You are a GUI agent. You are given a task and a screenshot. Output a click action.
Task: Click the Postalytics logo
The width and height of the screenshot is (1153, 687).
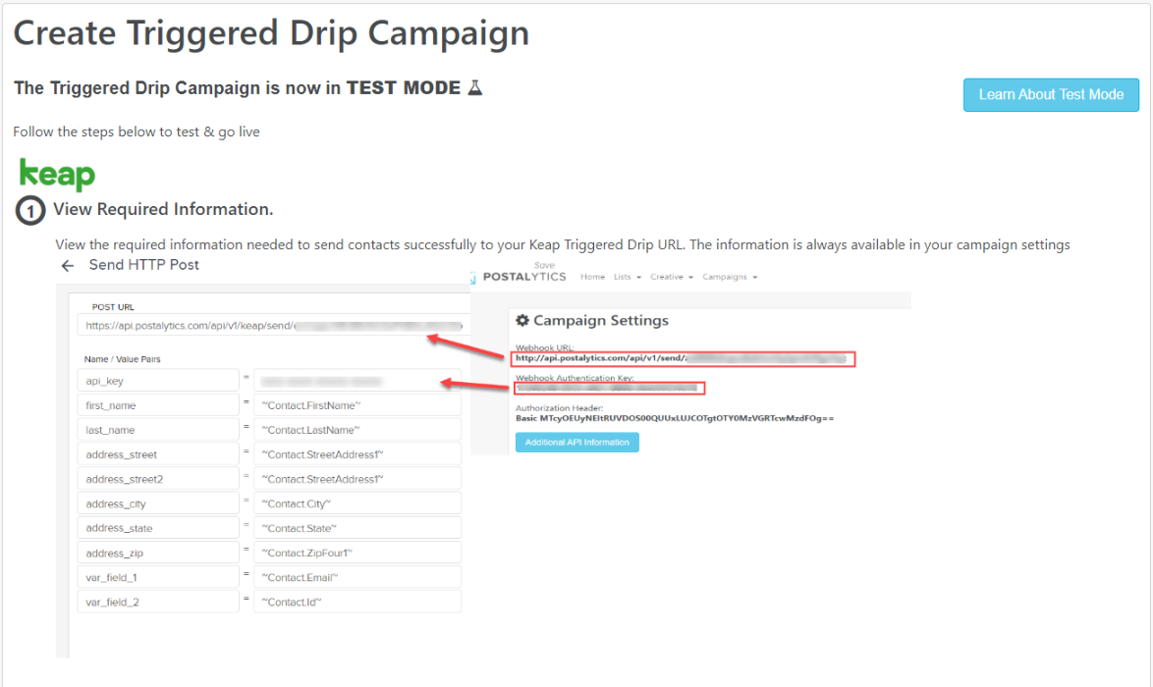[x=519, y=277]
